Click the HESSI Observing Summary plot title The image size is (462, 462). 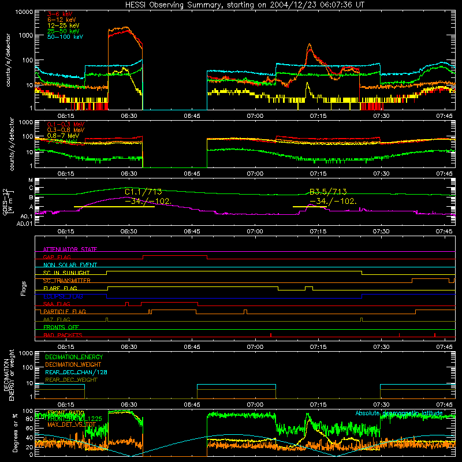(x=244, y=5)
